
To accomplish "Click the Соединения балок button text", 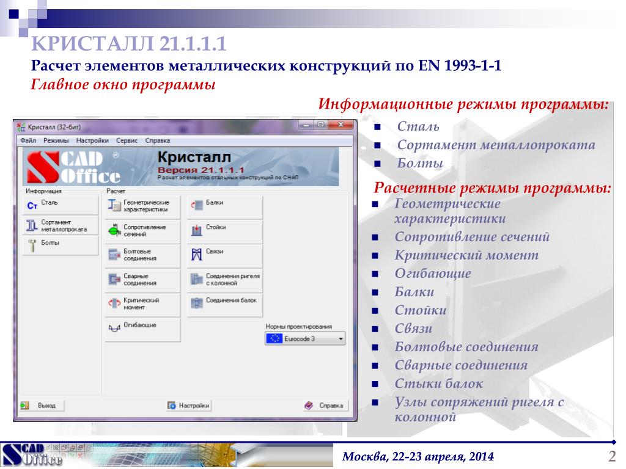I will [x=231, y=300].
